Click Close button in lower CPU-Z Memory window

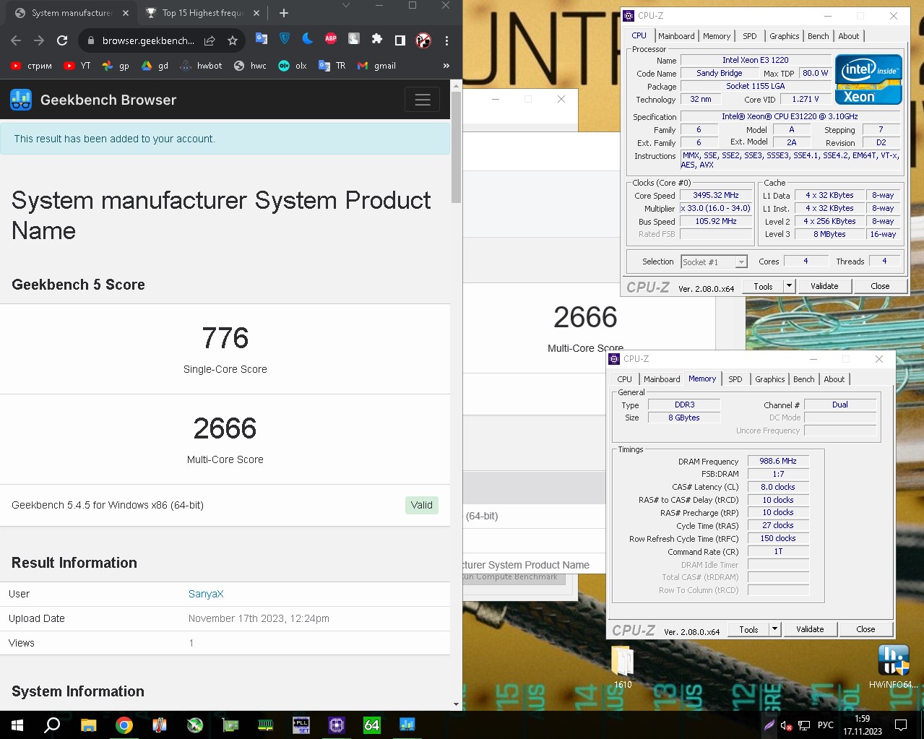(865, 629)
